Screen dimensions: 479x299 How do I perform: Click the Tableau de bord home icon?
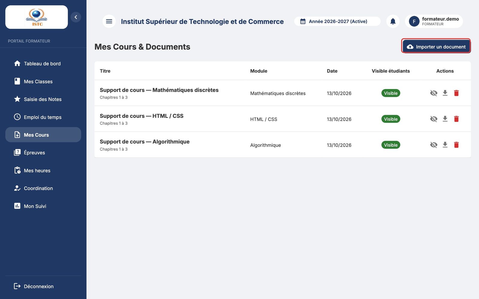(17, 63)
